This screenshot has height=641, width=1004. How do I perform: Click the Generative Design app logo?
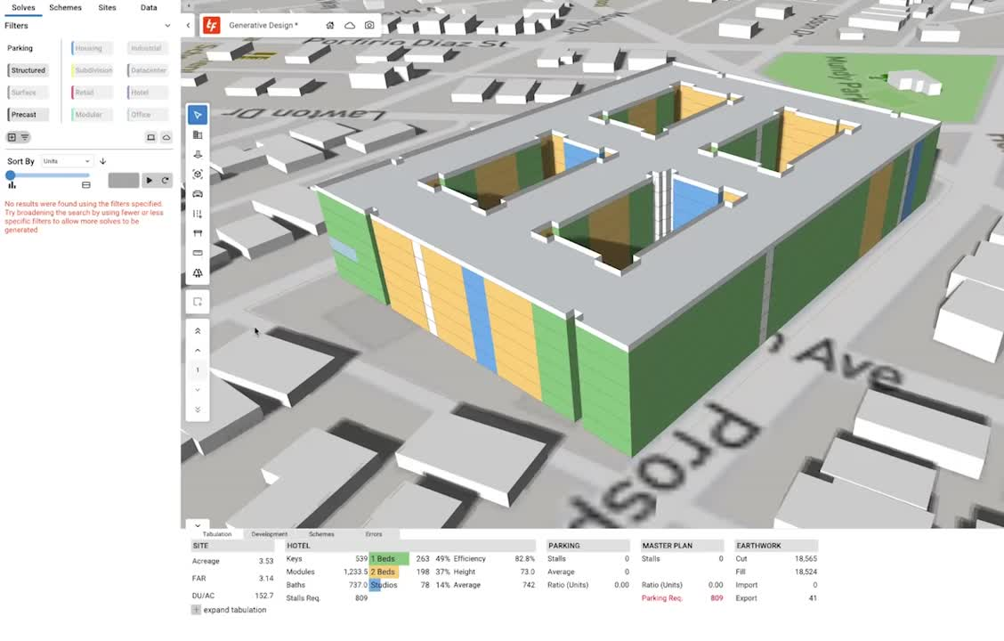click(211, 25)
